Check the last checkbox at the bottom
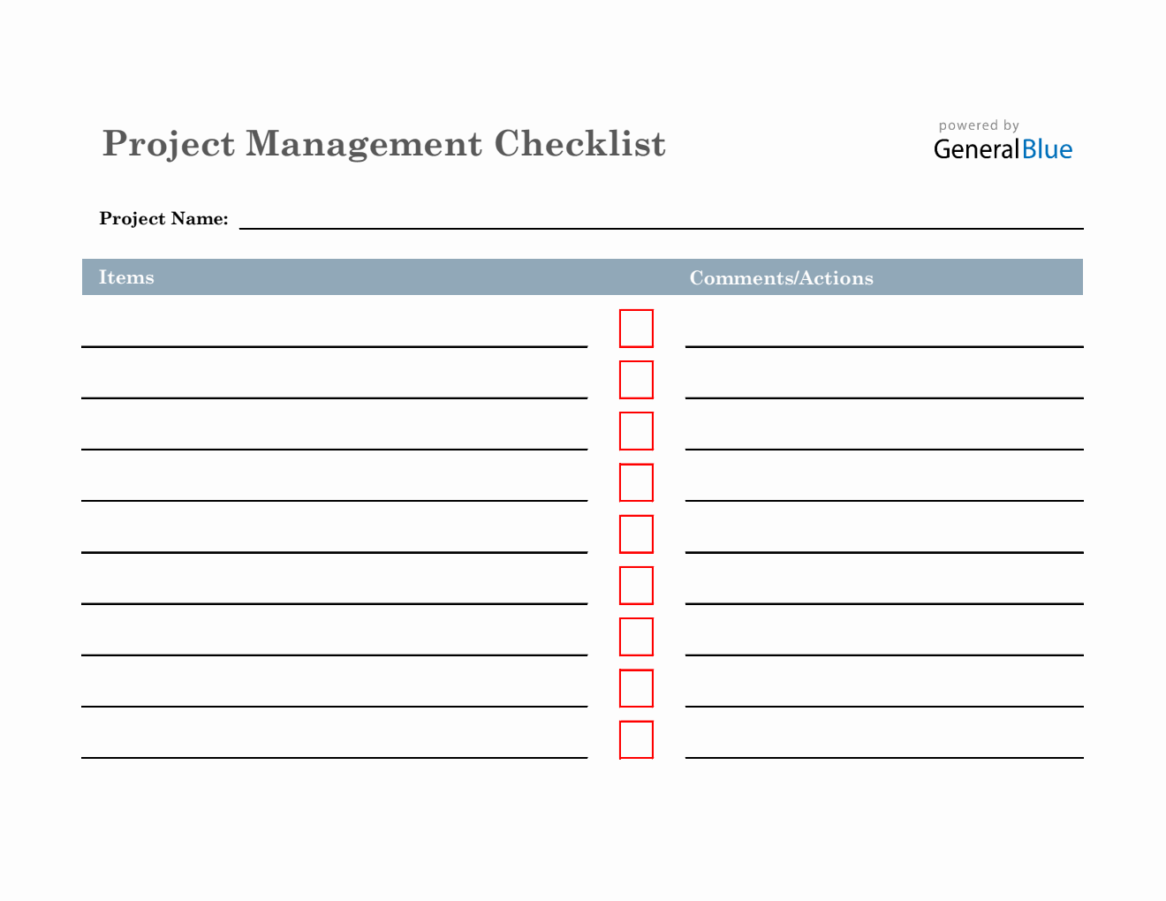This screenshot has height=901, width=1166. (x=636, y=739)
